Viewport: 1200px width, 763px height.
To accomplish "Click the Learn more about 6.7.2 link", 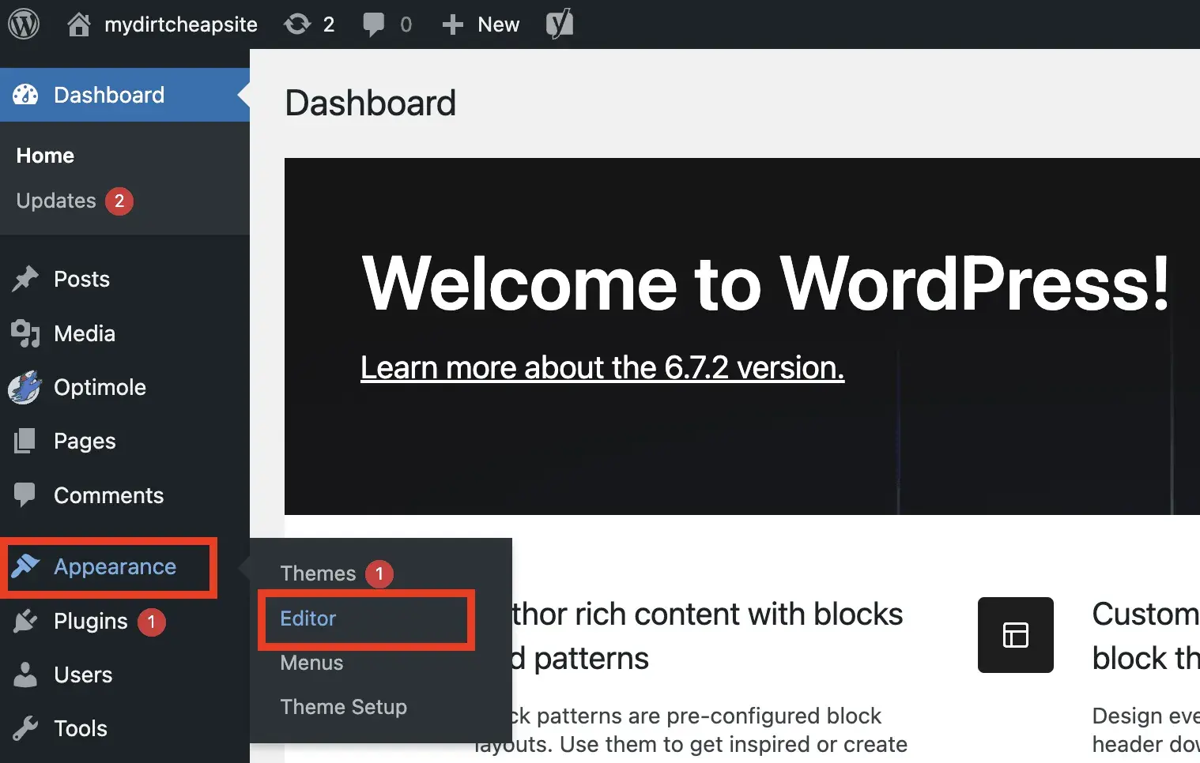I will point(602,367).
